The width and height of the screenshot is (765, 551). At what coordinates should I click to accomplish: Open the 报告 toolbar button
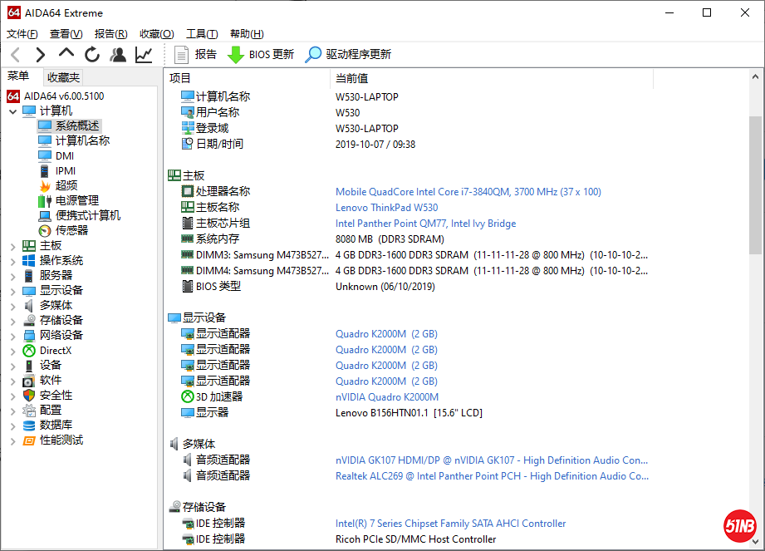[x=196, y=55]
